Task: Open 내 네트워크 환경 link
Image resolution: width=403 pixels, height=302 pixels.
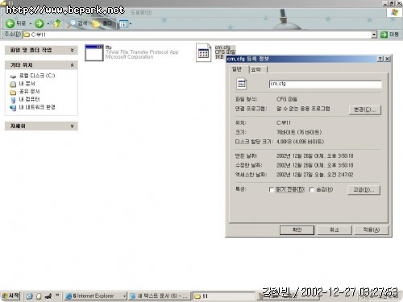Action: point(37,107)
